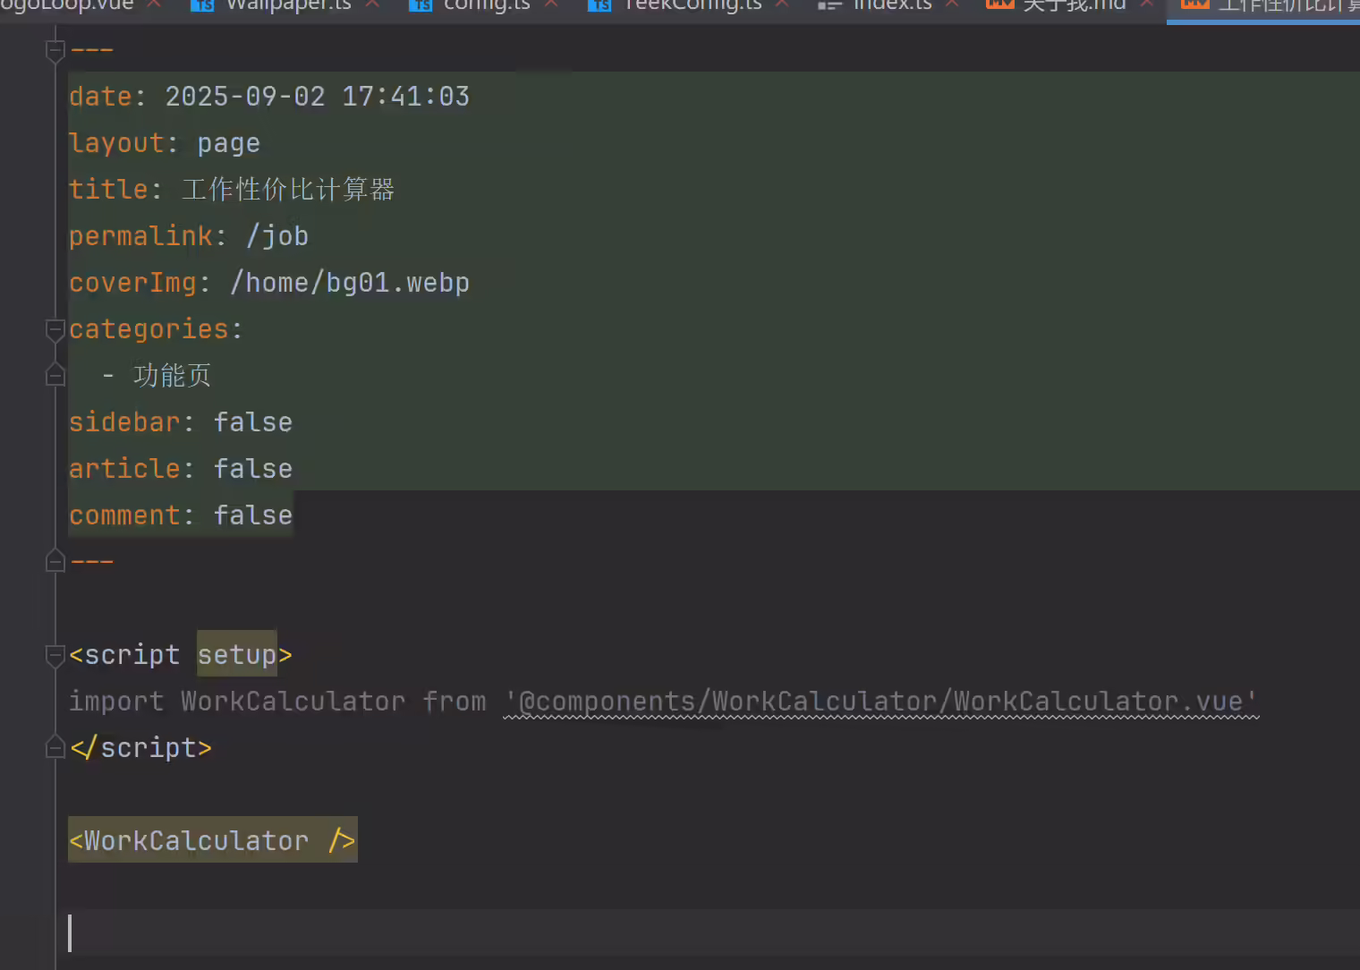Click the fold marker beside closing script tag
Viewport: 1360px width, 970px height.
(x=55, y=748)
